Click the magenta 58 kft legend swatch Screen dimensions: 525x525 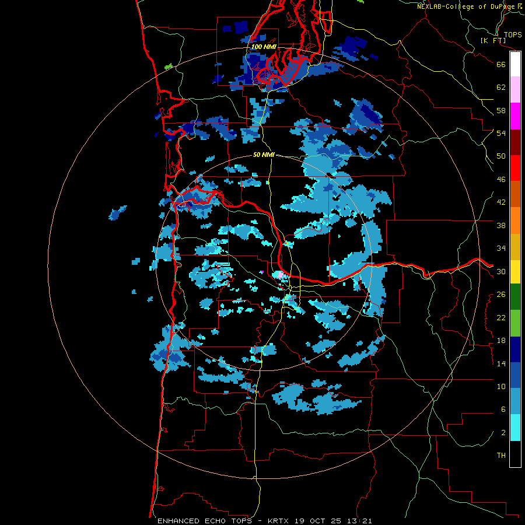click(515, 116)
